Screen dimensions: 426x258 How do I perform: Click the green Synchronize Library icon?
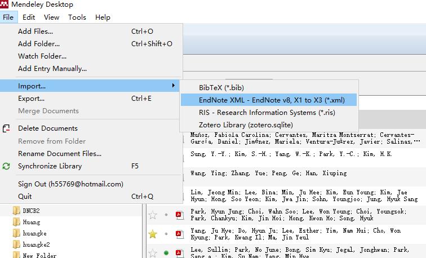point(7,166)
